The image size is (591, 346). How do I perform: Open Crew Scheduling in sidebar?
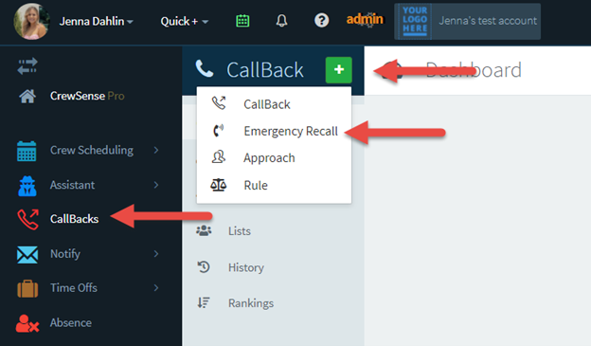click(92, 150)
